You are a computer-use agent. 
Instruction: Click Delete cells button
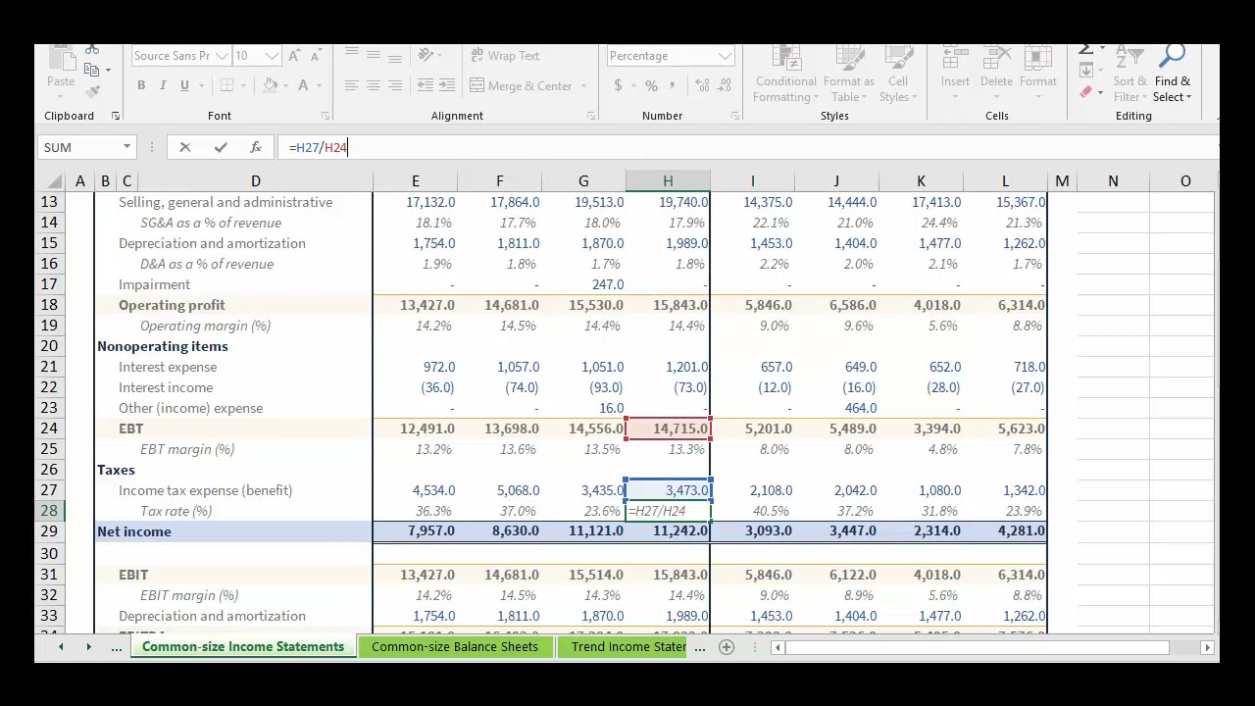[x=996, y=74]
